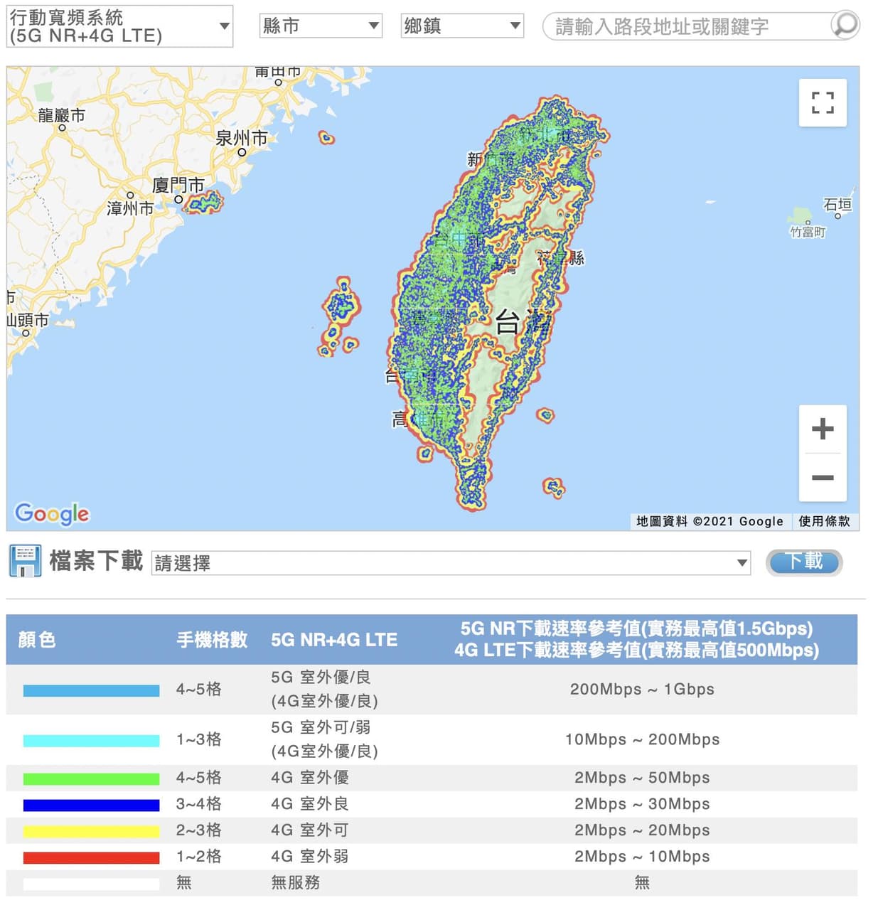Viewport: 878px width, 910px height.
Task: Click the yellow 4G 室外可 swatch
Action: pos(91,831)
